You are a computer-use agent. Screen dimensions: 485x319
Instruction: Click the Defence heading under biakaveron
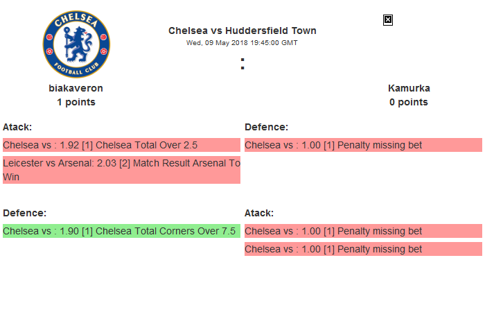(x=24, y=213)
